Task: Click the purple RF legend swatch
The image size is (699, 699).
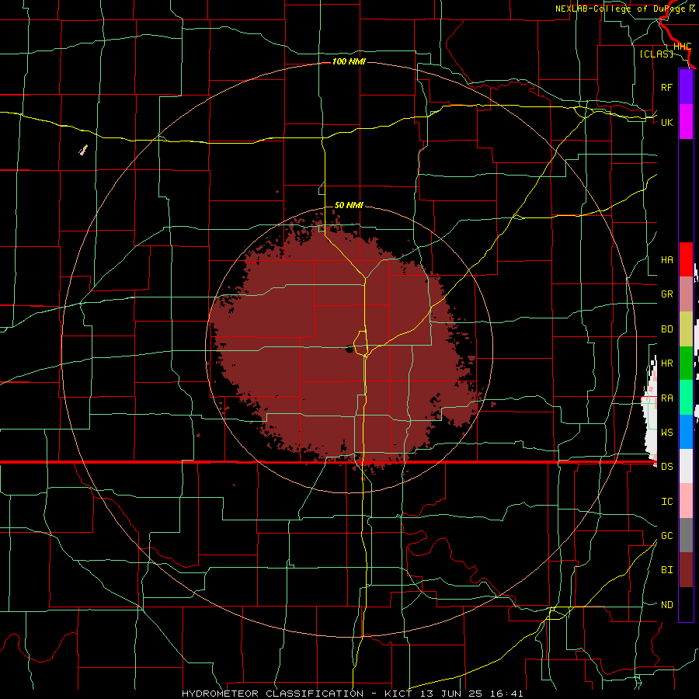Action: (x=686, y=87)
